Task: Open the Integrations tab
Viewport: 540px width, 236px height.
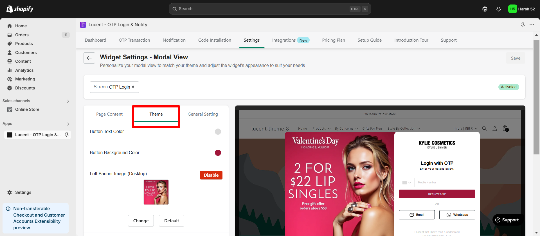Action: [291, 40]
